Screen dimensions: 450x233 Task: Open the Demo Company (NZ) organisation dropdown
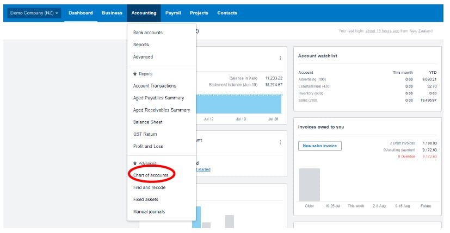[x=34, y=13]
